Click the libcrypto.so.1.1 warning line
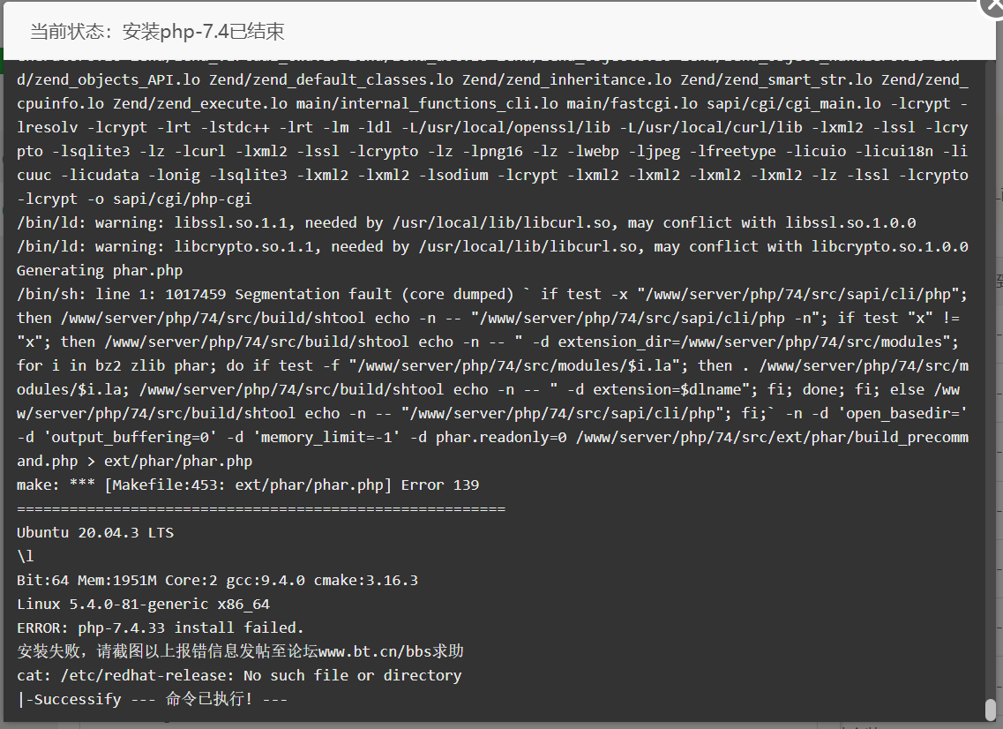The image size is (1003, 729). click(492, 246)
